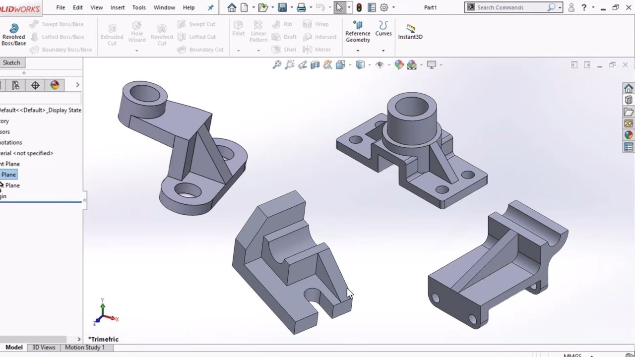This screenshot has width=635, height=357.
Task: Click the Apply Scene icon
Action: point(412,64)
